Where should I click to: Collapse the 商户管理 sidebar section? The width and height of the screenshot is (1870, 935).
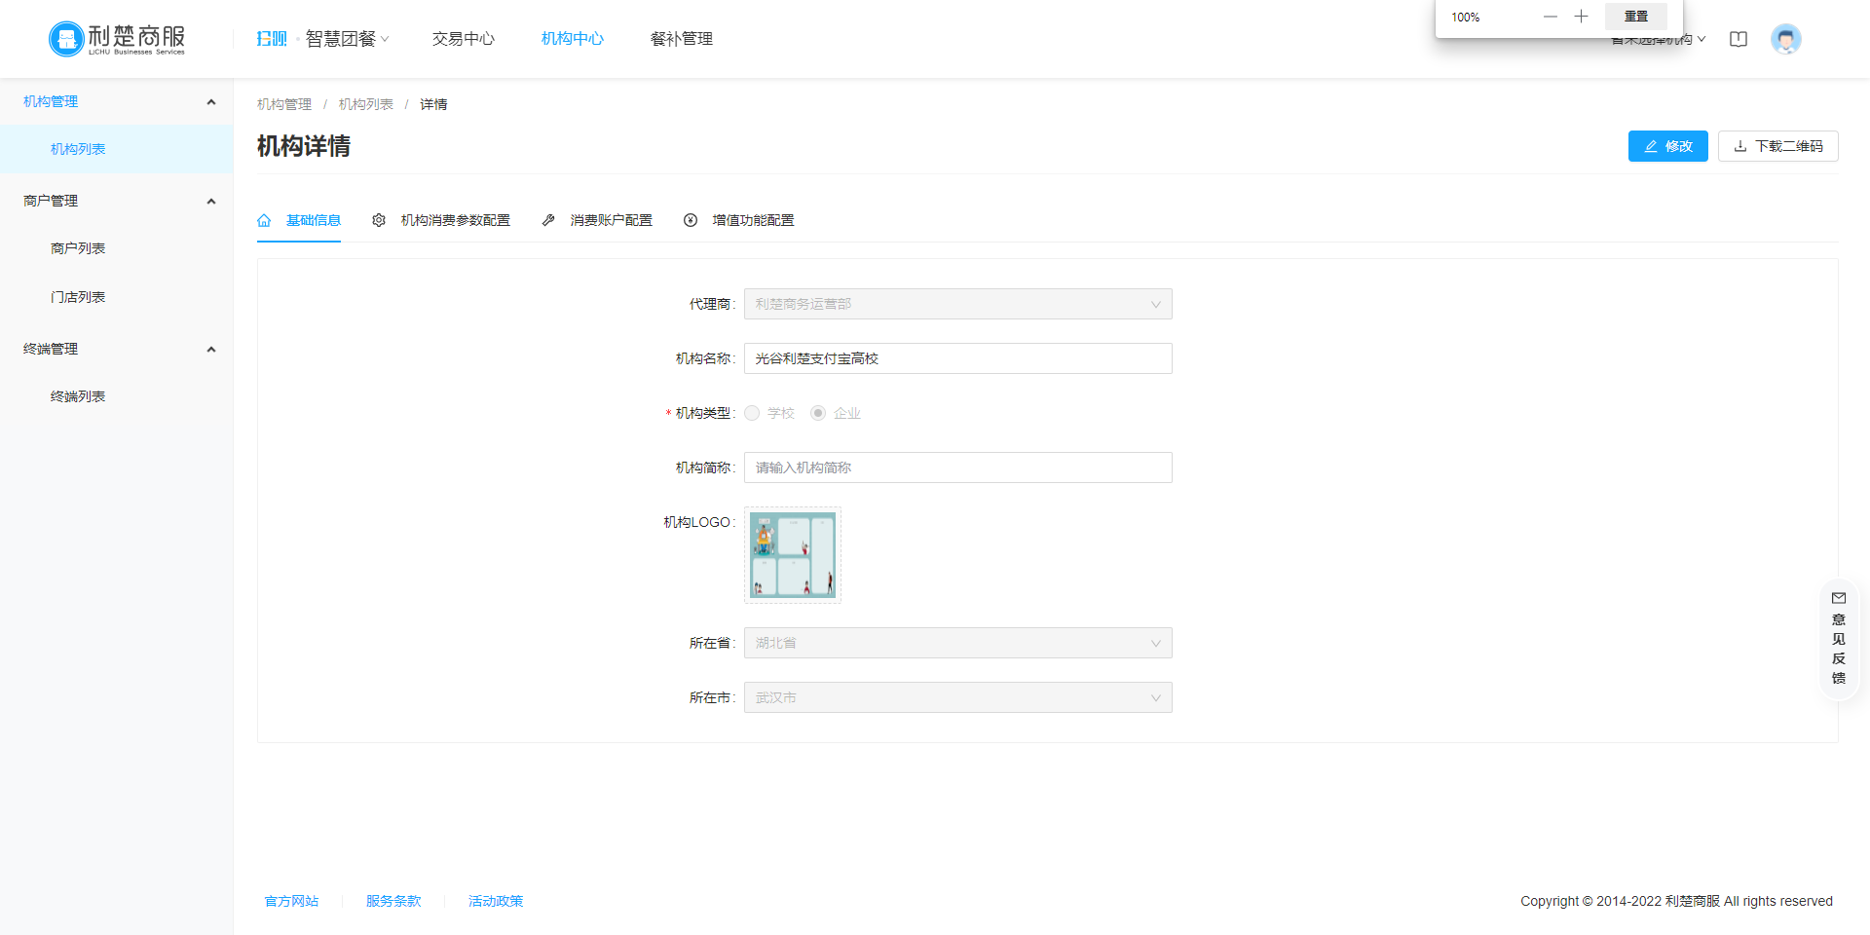[211, 201]
